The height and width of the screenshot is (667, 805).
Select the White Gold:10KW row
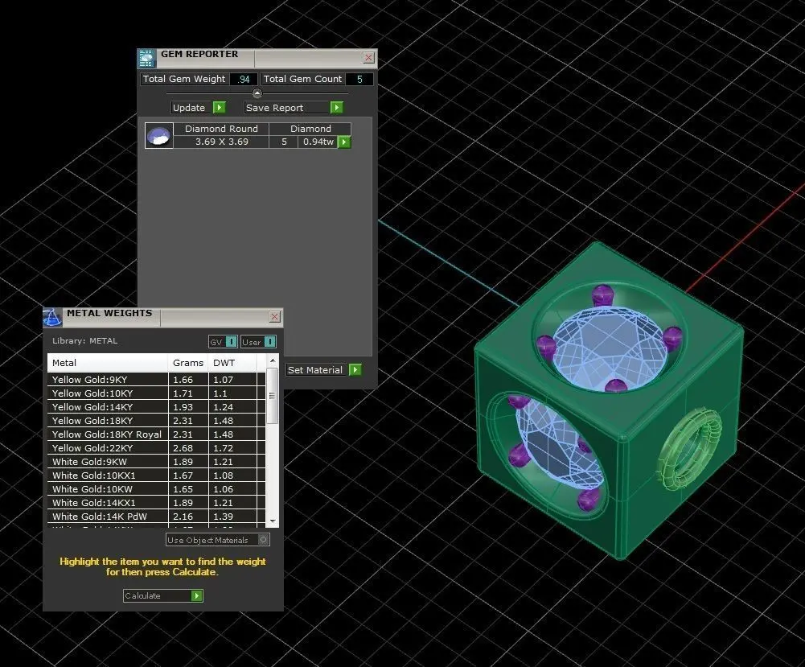[157, 489]
